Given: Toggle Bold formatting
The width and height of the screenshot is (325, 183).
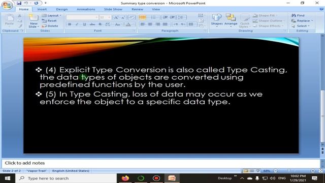Looking at the screenshot, I should (70, 24).
